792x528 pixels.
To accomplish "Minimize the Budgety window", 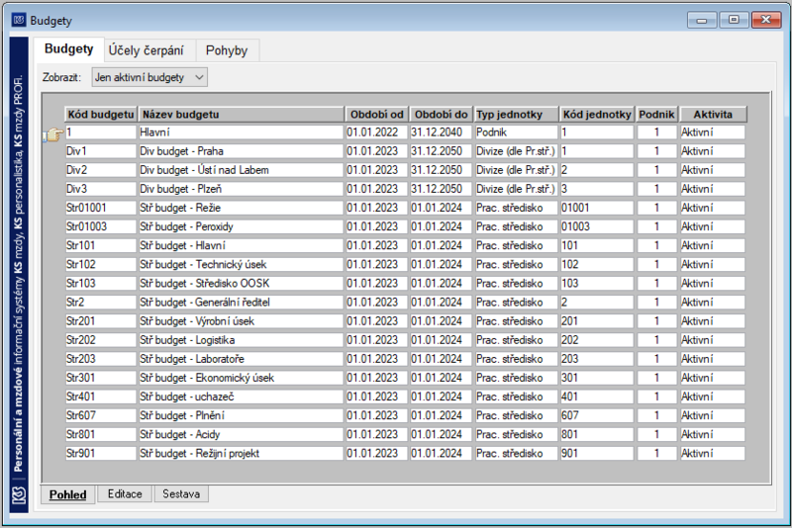I will pyautogui.click(x=702, y=20).
